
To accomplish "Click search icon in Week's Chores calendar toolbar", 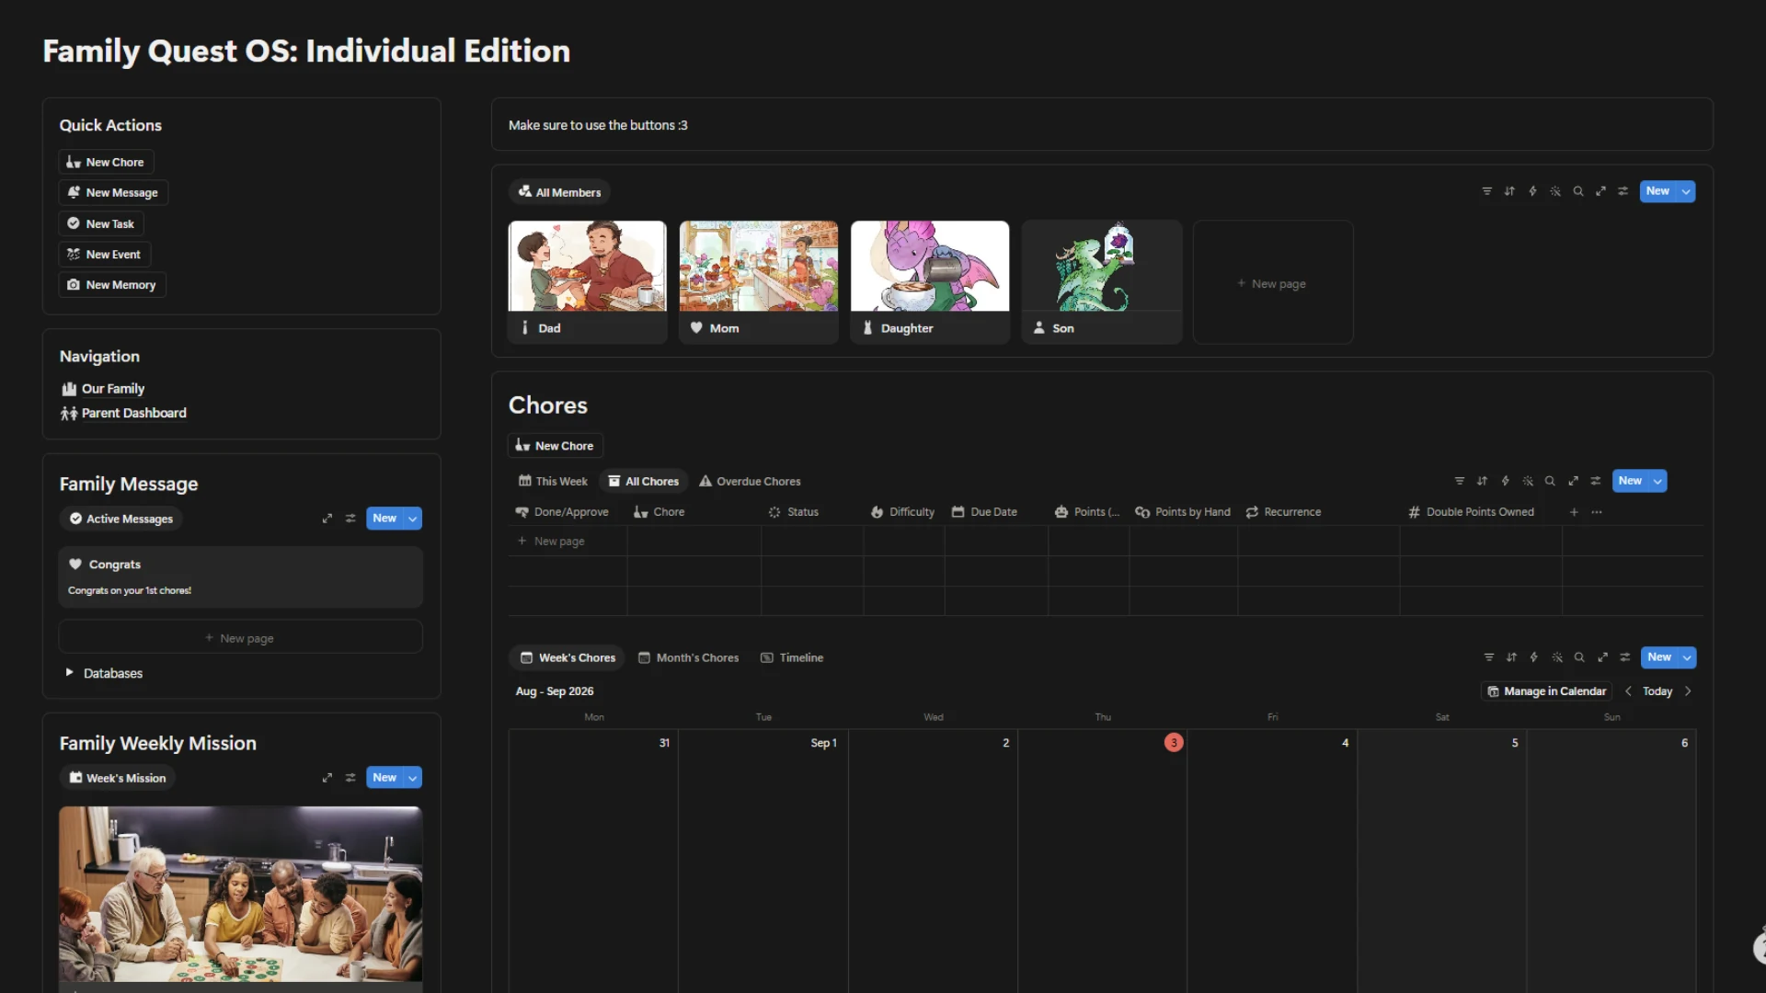I will coord(1579,657).
